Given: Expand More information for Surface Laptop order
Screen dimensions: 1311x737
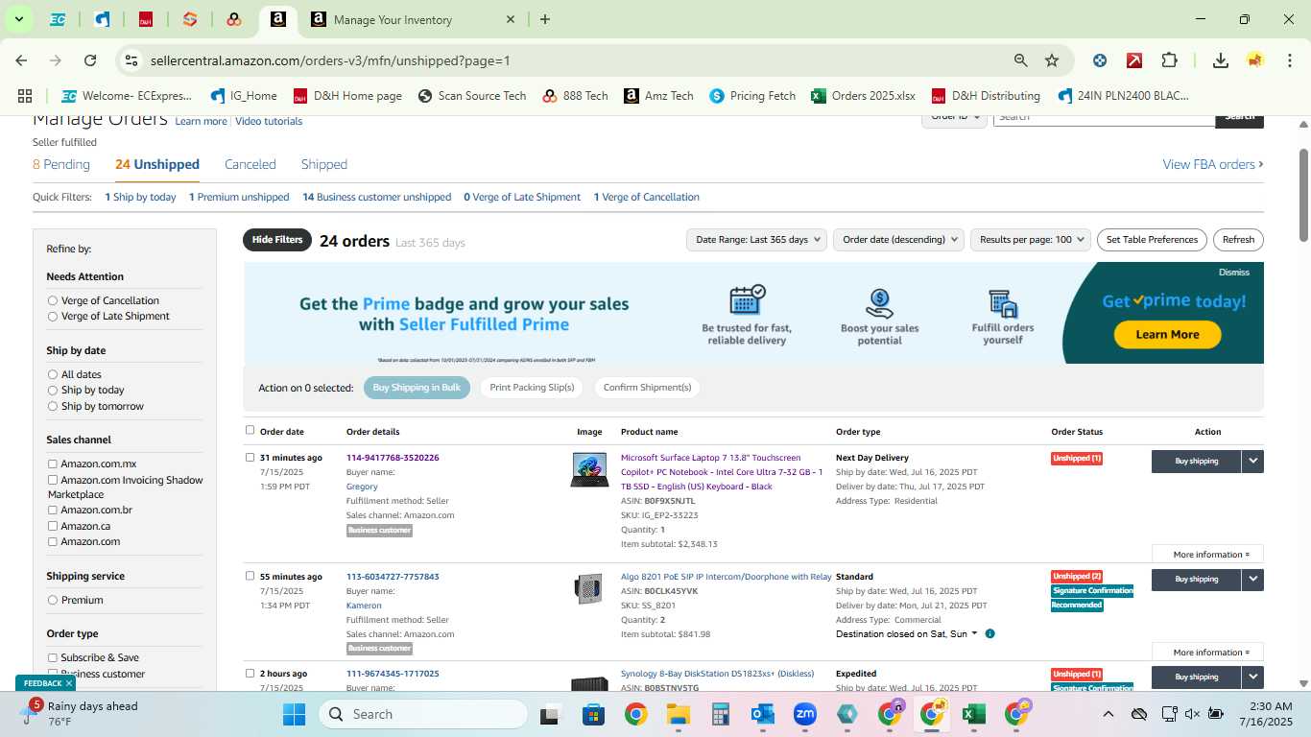Looking at the screenshot, I should click(1207, 554).
